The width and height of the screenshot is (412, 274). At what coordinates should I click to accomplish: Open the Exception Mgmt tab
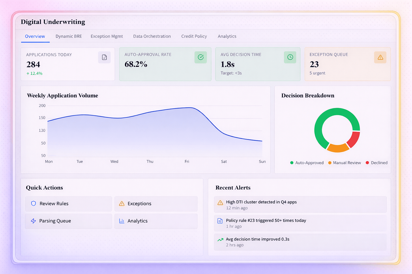(107, 36)
